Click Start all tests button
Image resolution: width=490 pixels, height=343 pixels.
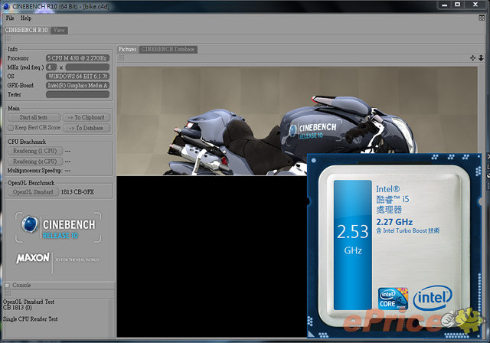click(34, 117)
